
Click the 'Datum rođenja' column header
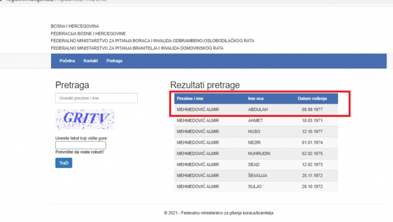click(x=312, y=99)
